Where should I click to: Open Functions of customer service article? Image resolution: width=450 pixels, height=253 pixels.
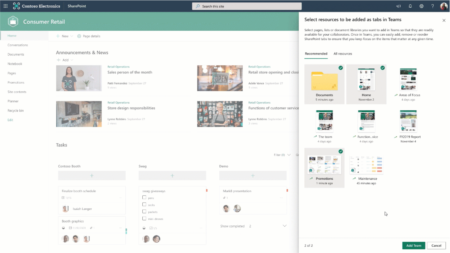(273, 108)
